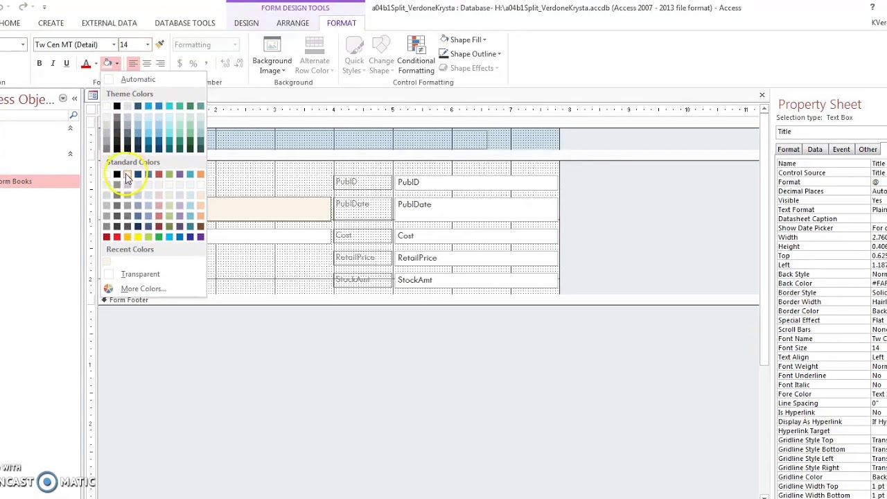Switch to Property Sheet Other tab

click(x=868, y=150)
